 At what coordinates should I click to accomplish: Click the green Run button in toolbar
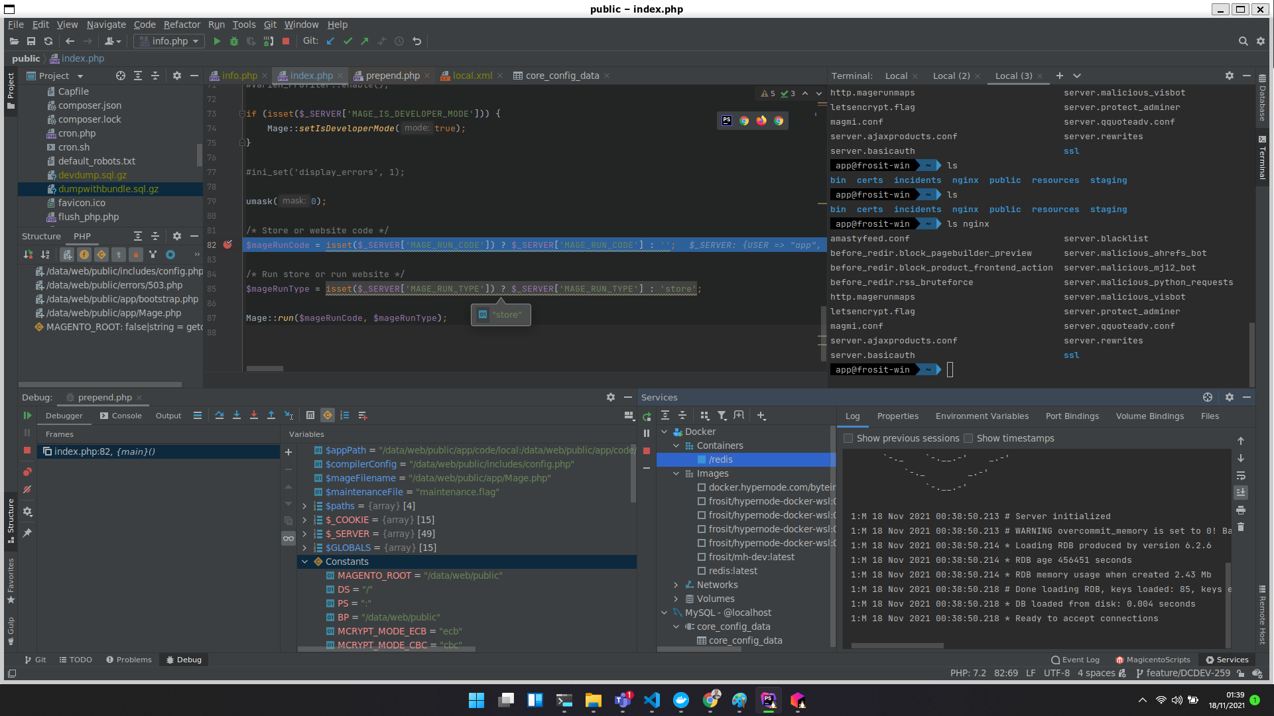pyautogui.click(x=217, y=41)
